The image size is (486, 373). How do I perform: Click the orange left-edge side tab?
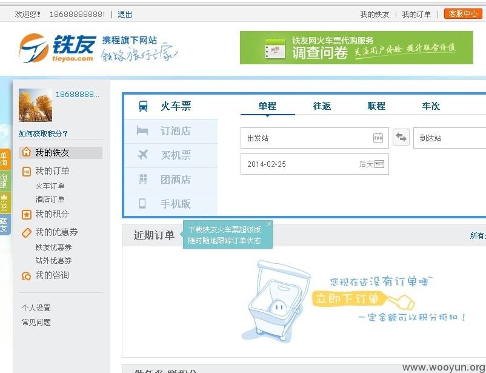(5, 159)
